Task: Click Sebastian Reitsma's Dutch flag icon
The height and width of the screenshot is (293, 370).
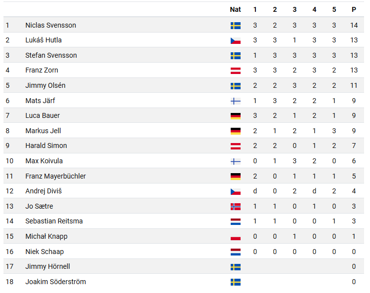Action: (x=236, y=221)
